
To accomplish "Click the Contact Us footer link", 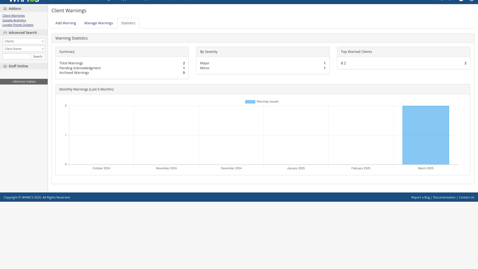I will tap(466, 197).
